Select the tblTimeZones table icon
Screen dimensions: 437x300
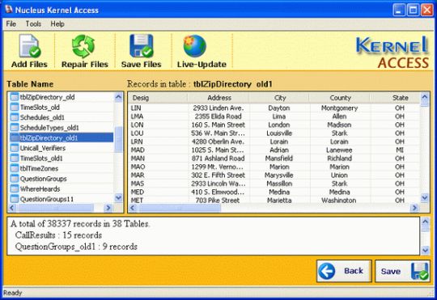[15, 168]
